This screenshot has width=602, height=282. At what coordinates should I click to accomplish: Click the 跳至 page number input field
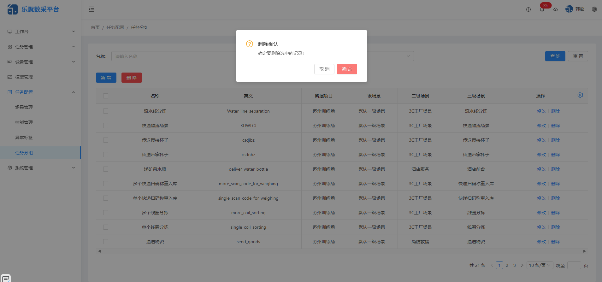click(x=574, y=265)
